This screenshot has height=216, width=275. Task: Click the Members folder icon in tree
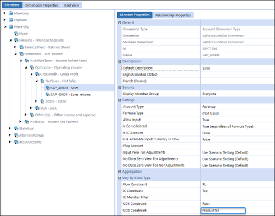click(11, 13)
